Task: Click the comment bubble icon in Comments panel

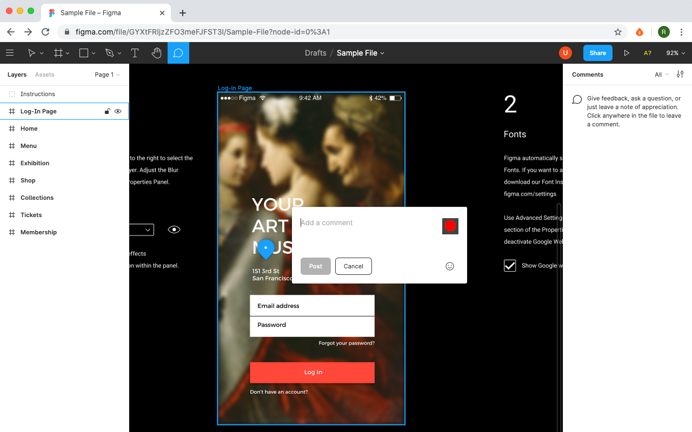Action: click(577, 99)
